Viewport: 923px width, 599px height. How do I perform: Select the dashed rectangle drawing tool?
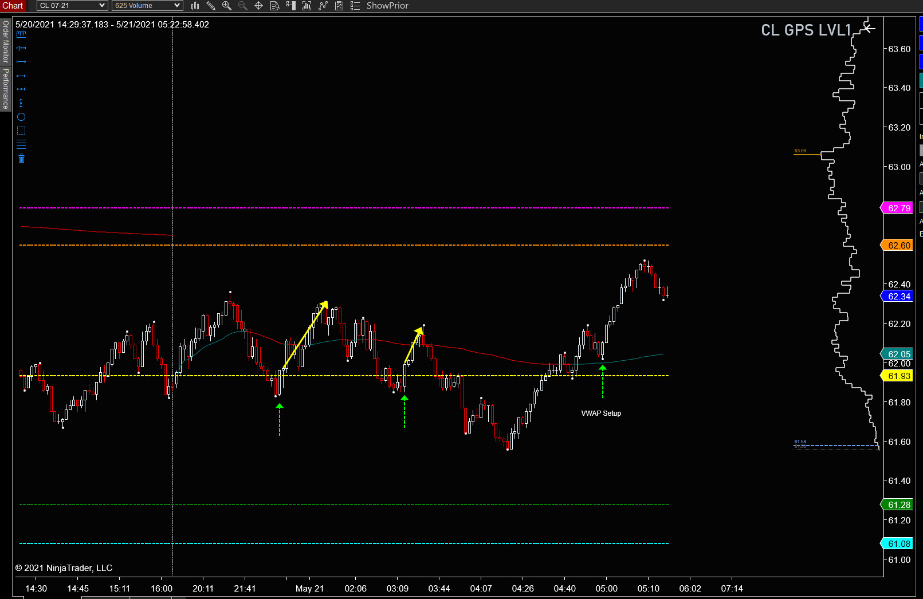21,131
